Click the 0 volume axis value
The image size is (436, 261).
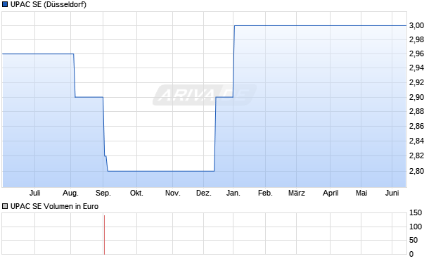pos(411,254)
